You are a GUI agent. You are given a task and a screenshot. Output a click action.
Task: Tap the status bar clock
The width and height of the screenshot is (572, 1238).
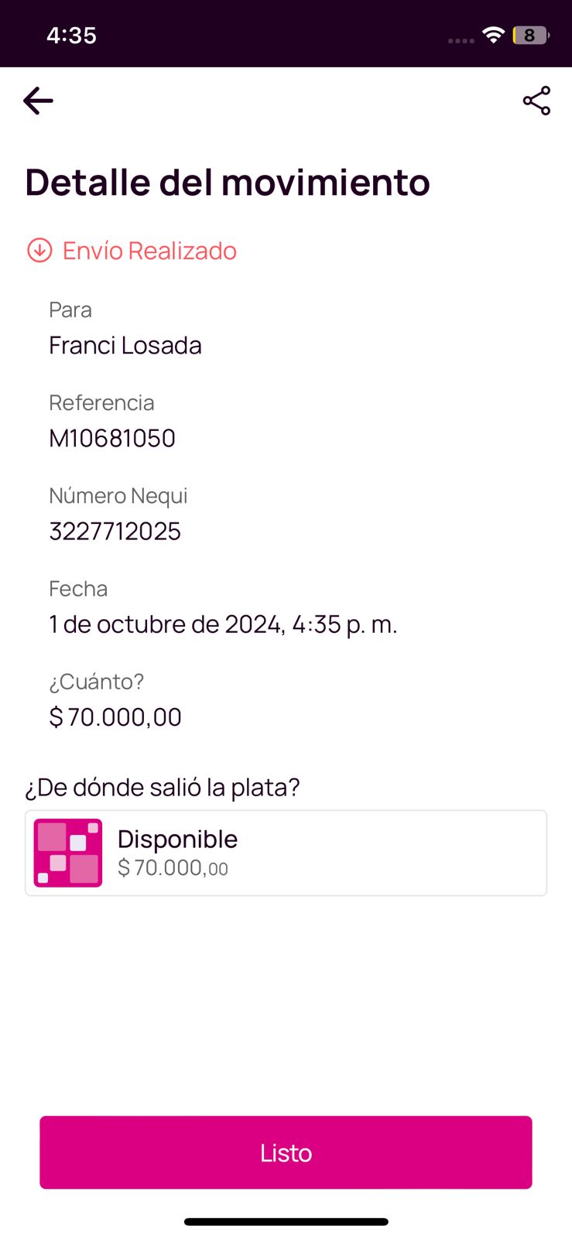71,35
